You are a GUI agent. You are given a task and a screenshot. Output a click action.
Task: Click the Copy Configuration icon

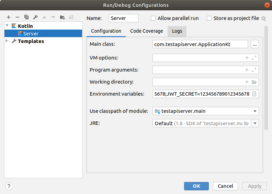point(26,17)
